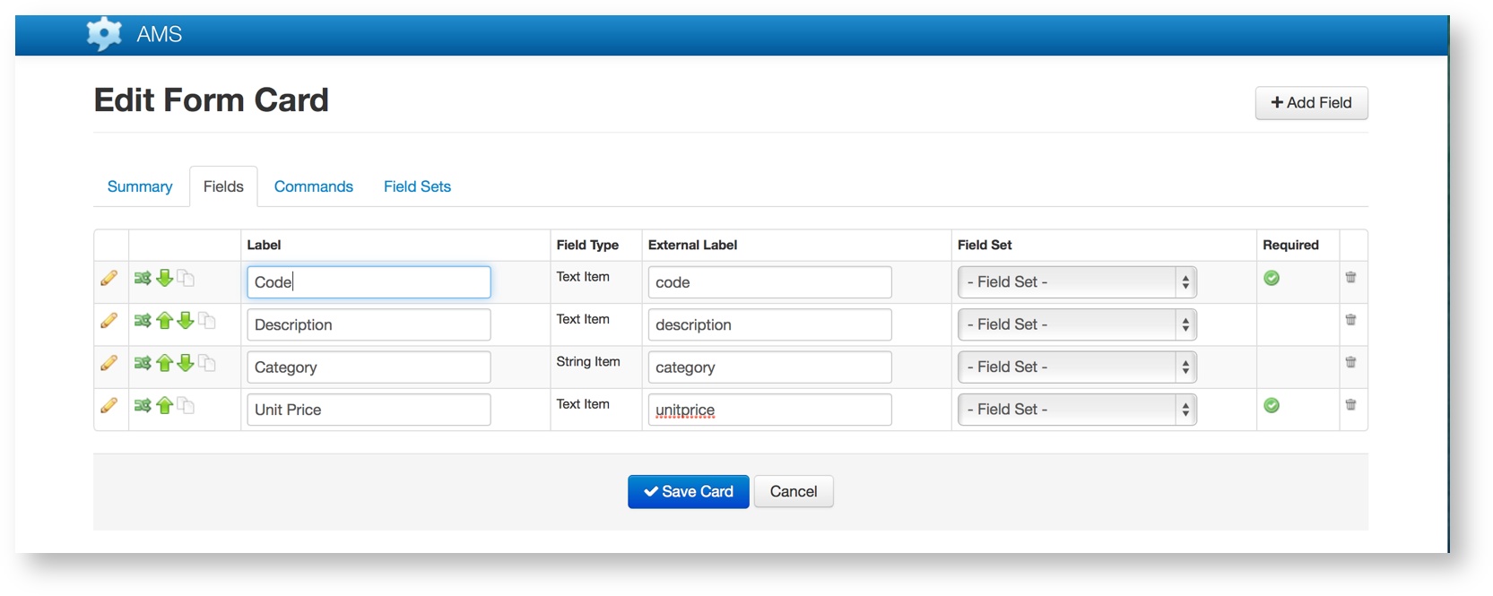
Task: Click the copy icon in Category row
Action: (x=207, y=363)
